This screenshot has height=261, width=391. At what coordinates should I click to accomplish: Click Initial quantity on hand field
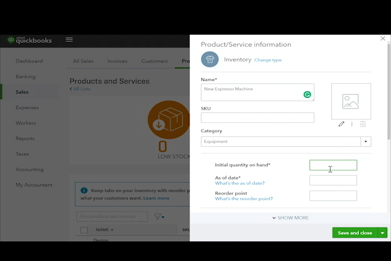333,165
